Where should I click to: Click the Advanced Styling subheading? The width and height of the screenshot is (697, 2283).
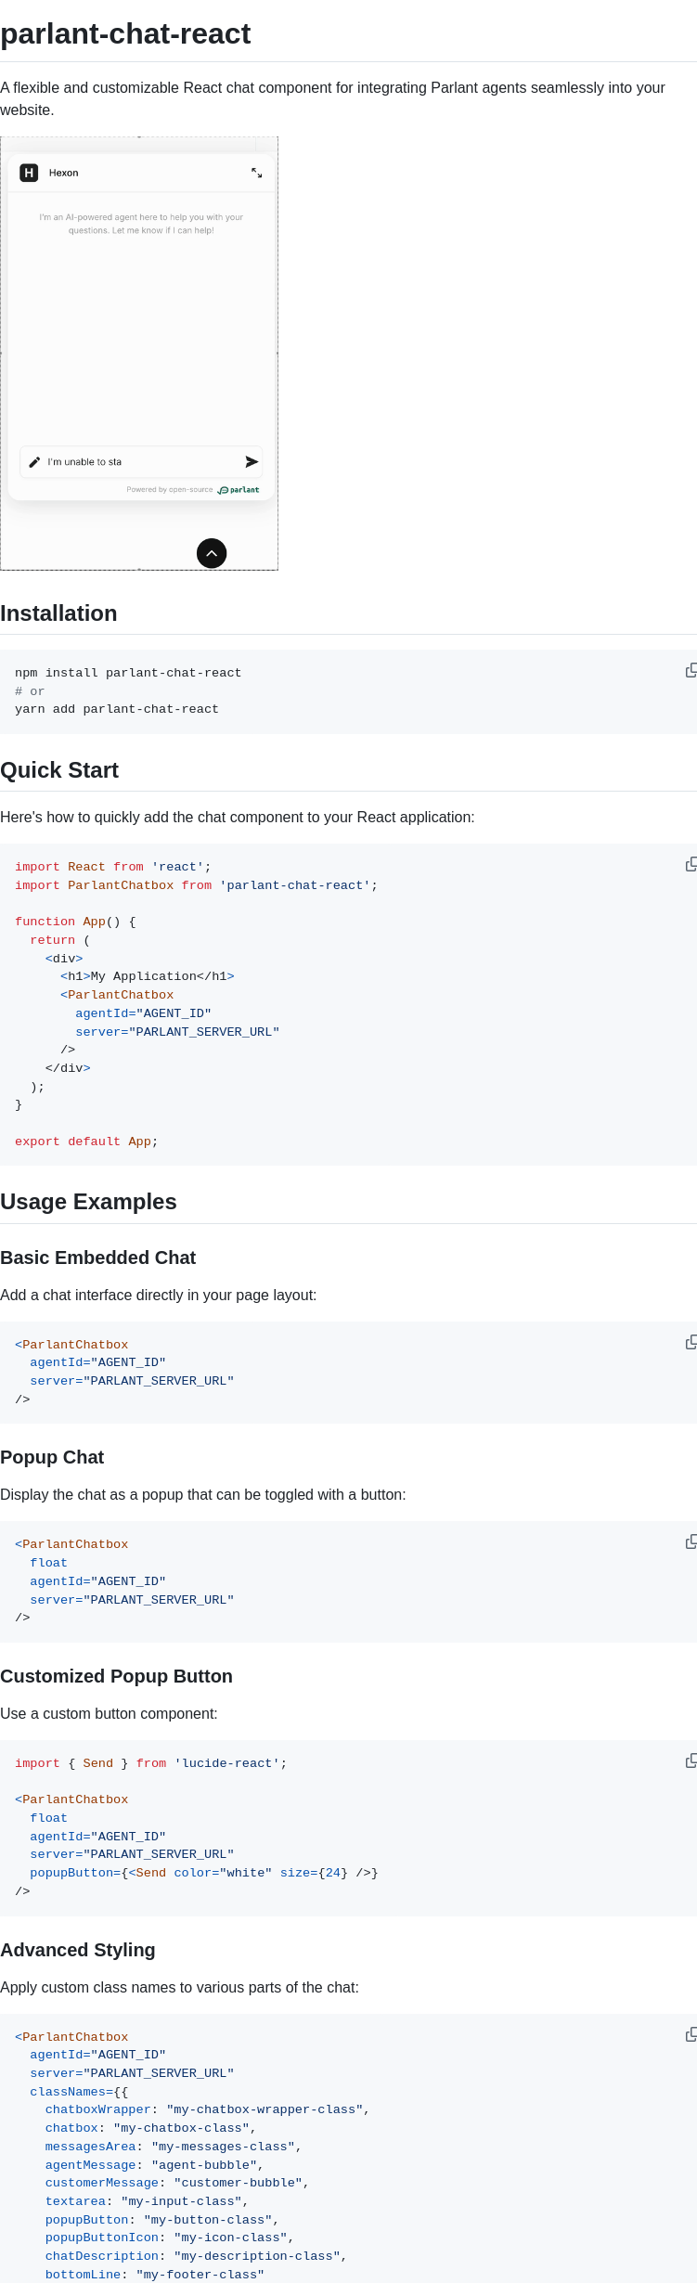pyautogui.click(x=78, y=1950)
